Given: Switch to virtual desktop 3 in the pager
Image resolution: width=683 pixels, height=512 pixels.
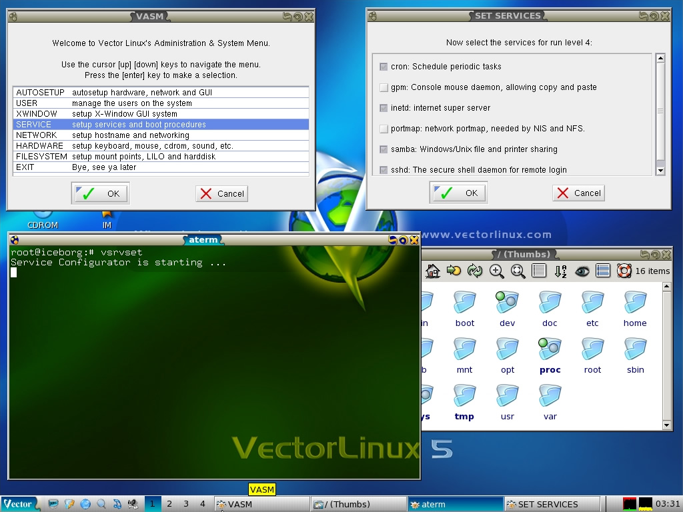Looking at the screenshot, I should coord(186,504).
